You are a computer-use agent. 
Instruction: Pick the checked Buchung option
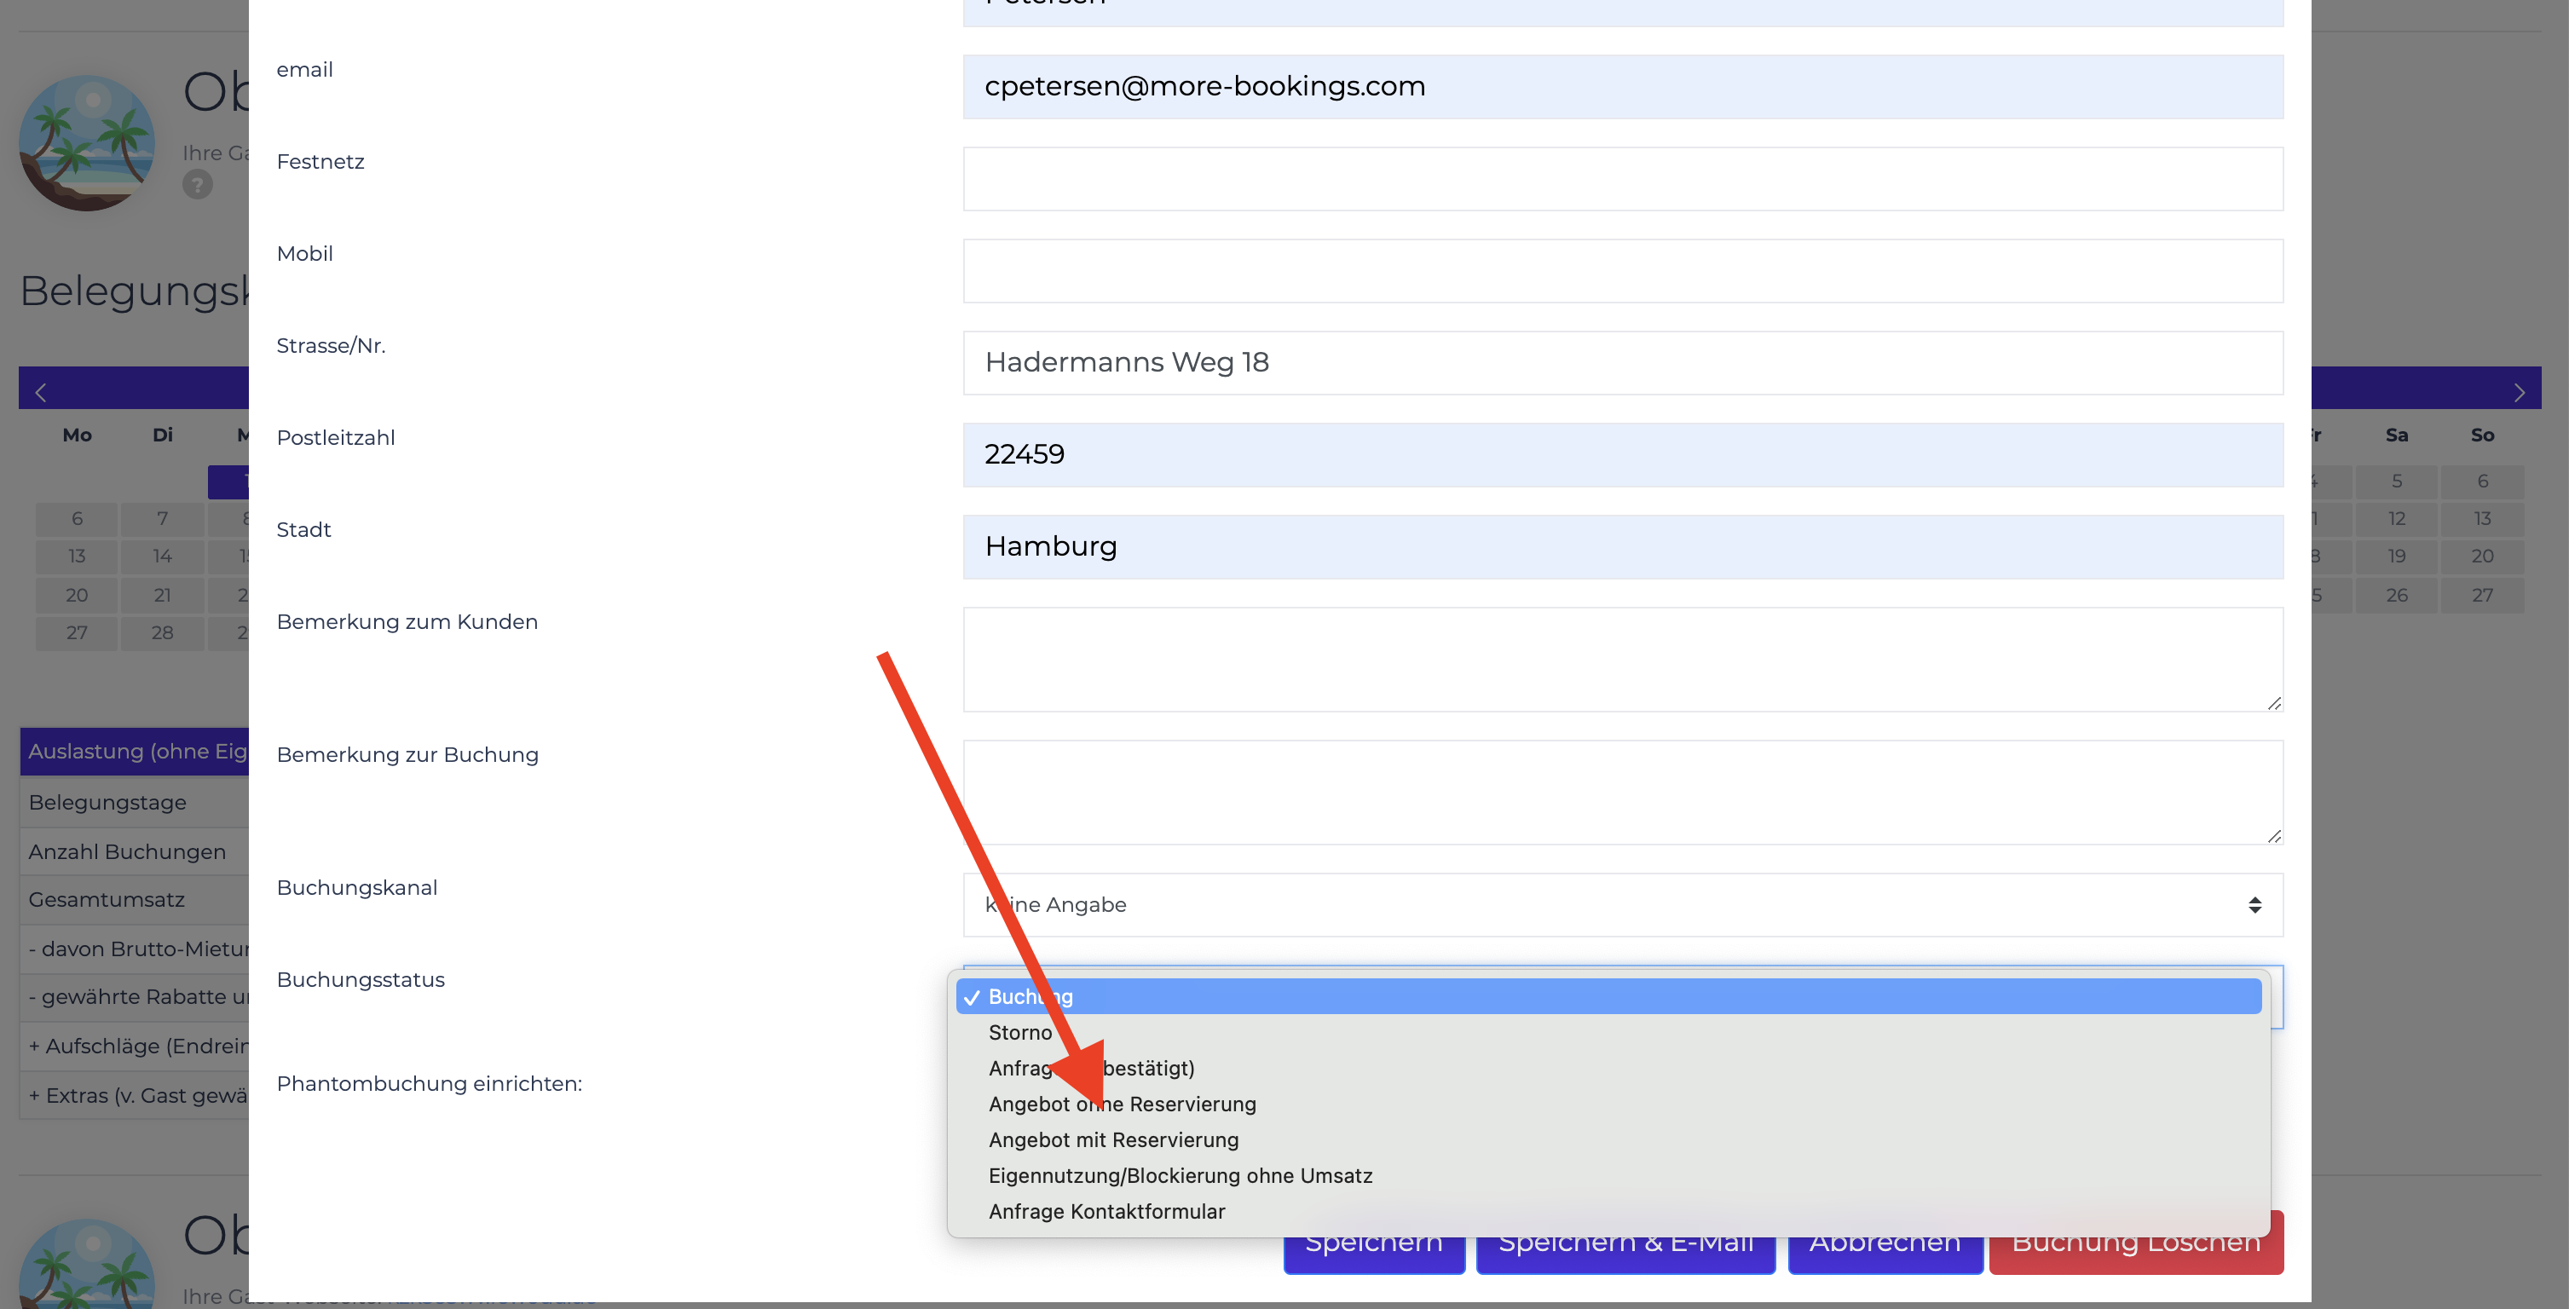1608,996
